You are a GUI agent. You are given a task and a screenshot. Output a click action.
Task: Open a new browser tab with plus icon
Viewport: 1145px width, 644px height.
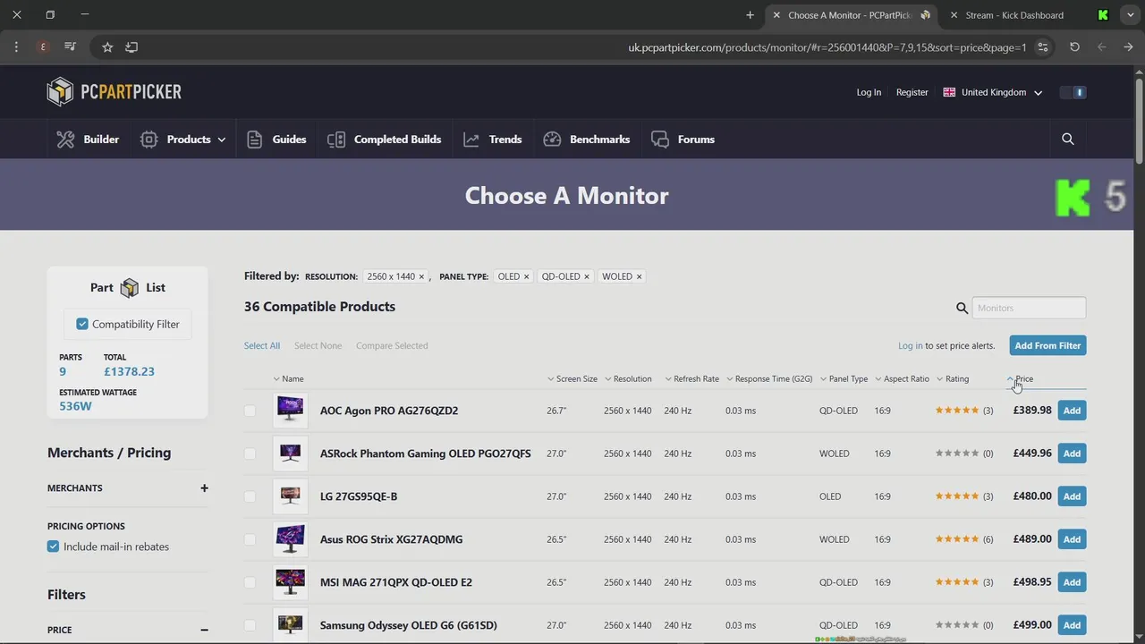click(750, 15)
